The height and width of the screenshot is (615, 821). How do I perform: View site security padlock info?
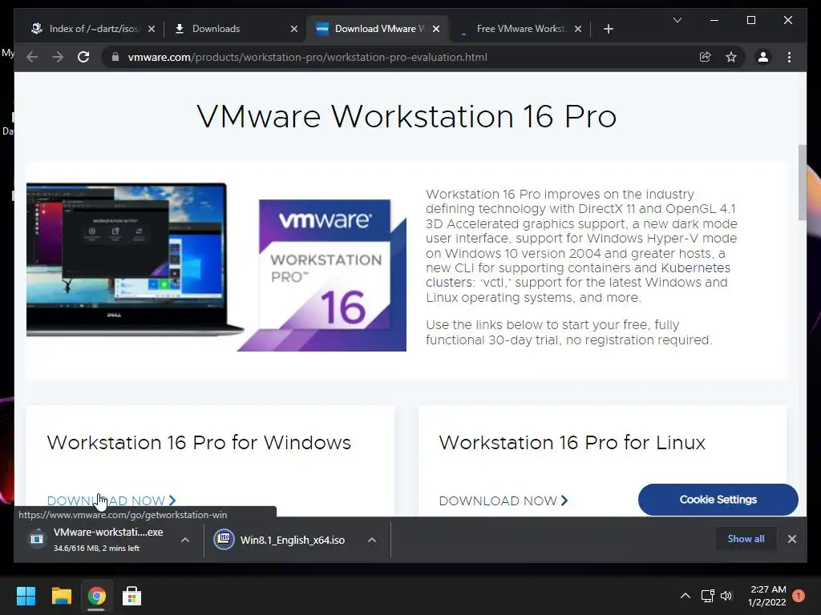tap(115, 57)
